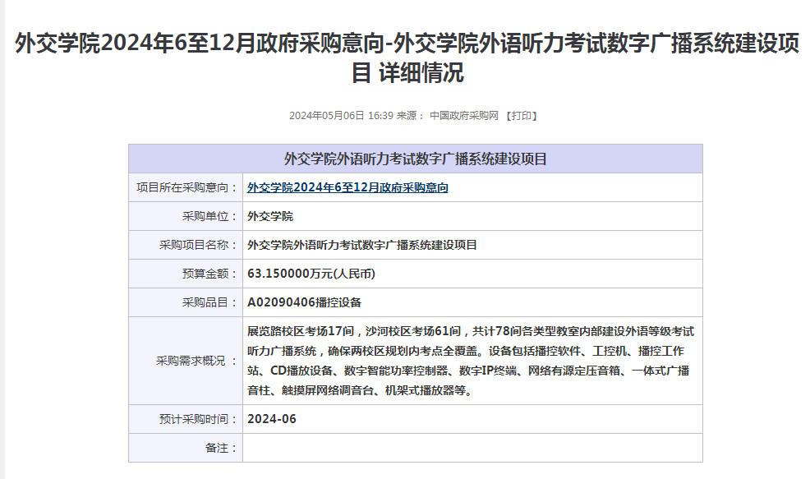810x479 pixels.
Task: Click the project name value in 采购项目名称 row
Action: pos(361,245)
